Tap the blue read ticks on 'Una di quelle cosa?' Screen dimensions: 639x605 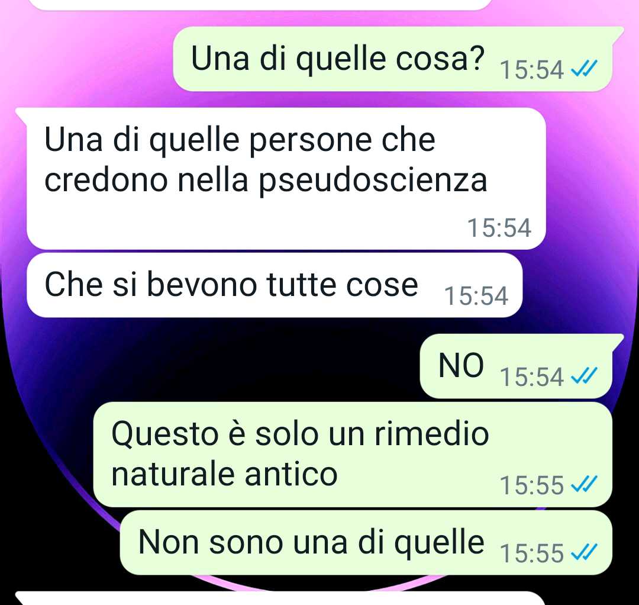(x=584, y=69)
